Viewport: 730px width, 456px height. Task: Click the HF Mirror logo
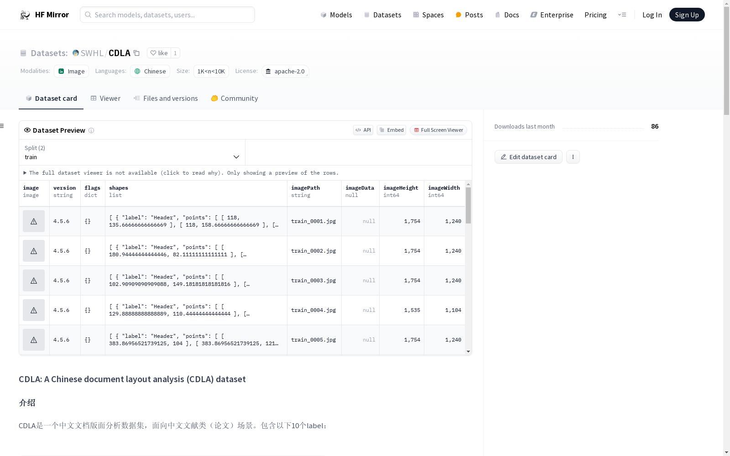pyautogui.click(x=44, y=15)
